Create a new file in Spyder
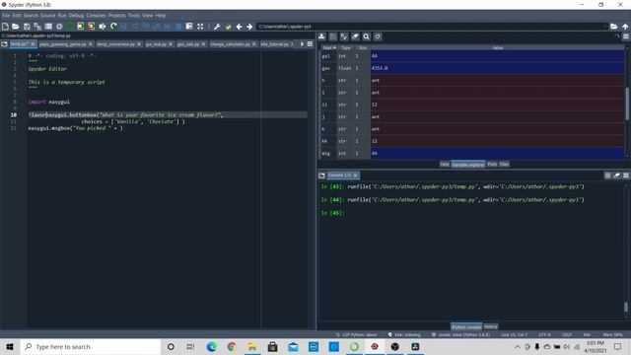631x355 pixels. pos(5,27)
